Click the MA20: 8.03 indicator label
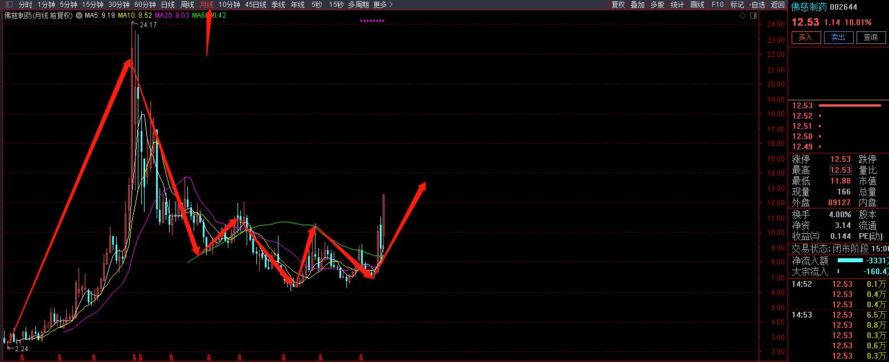Screen dimensions: 889x362 (171, 15)
